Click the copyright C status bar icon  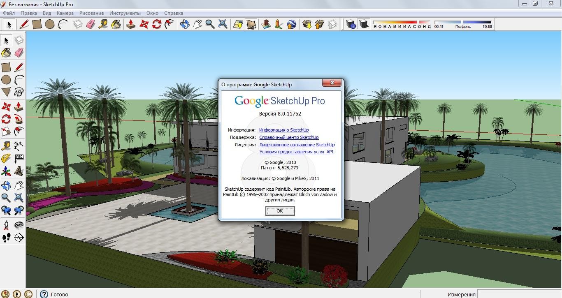[x=28, y=294]
